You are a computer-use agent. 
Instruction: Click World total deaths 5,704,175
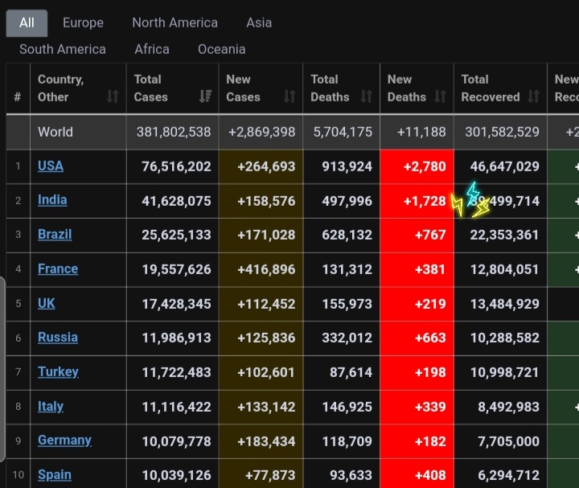point(343,132)
